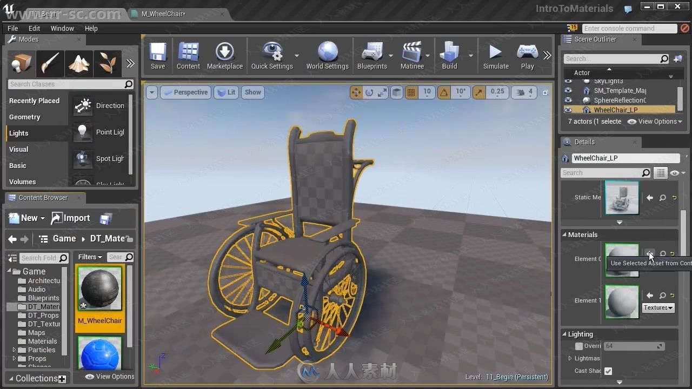Toggle scale snapping in viewport
The height and width of the screenshot is (389, 692).
[x=479, y=92]
